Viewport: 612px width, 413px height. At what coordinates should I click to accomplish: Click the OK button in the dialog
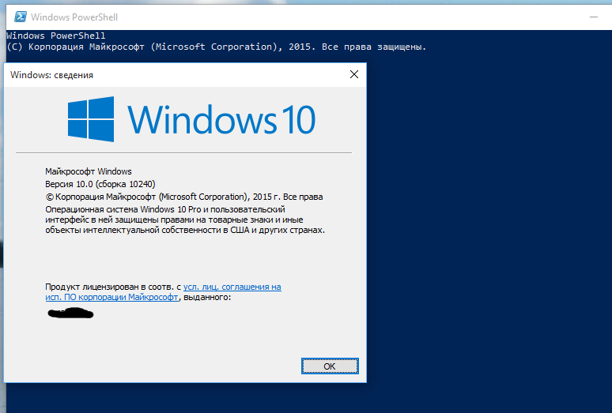tap(330, 366)
